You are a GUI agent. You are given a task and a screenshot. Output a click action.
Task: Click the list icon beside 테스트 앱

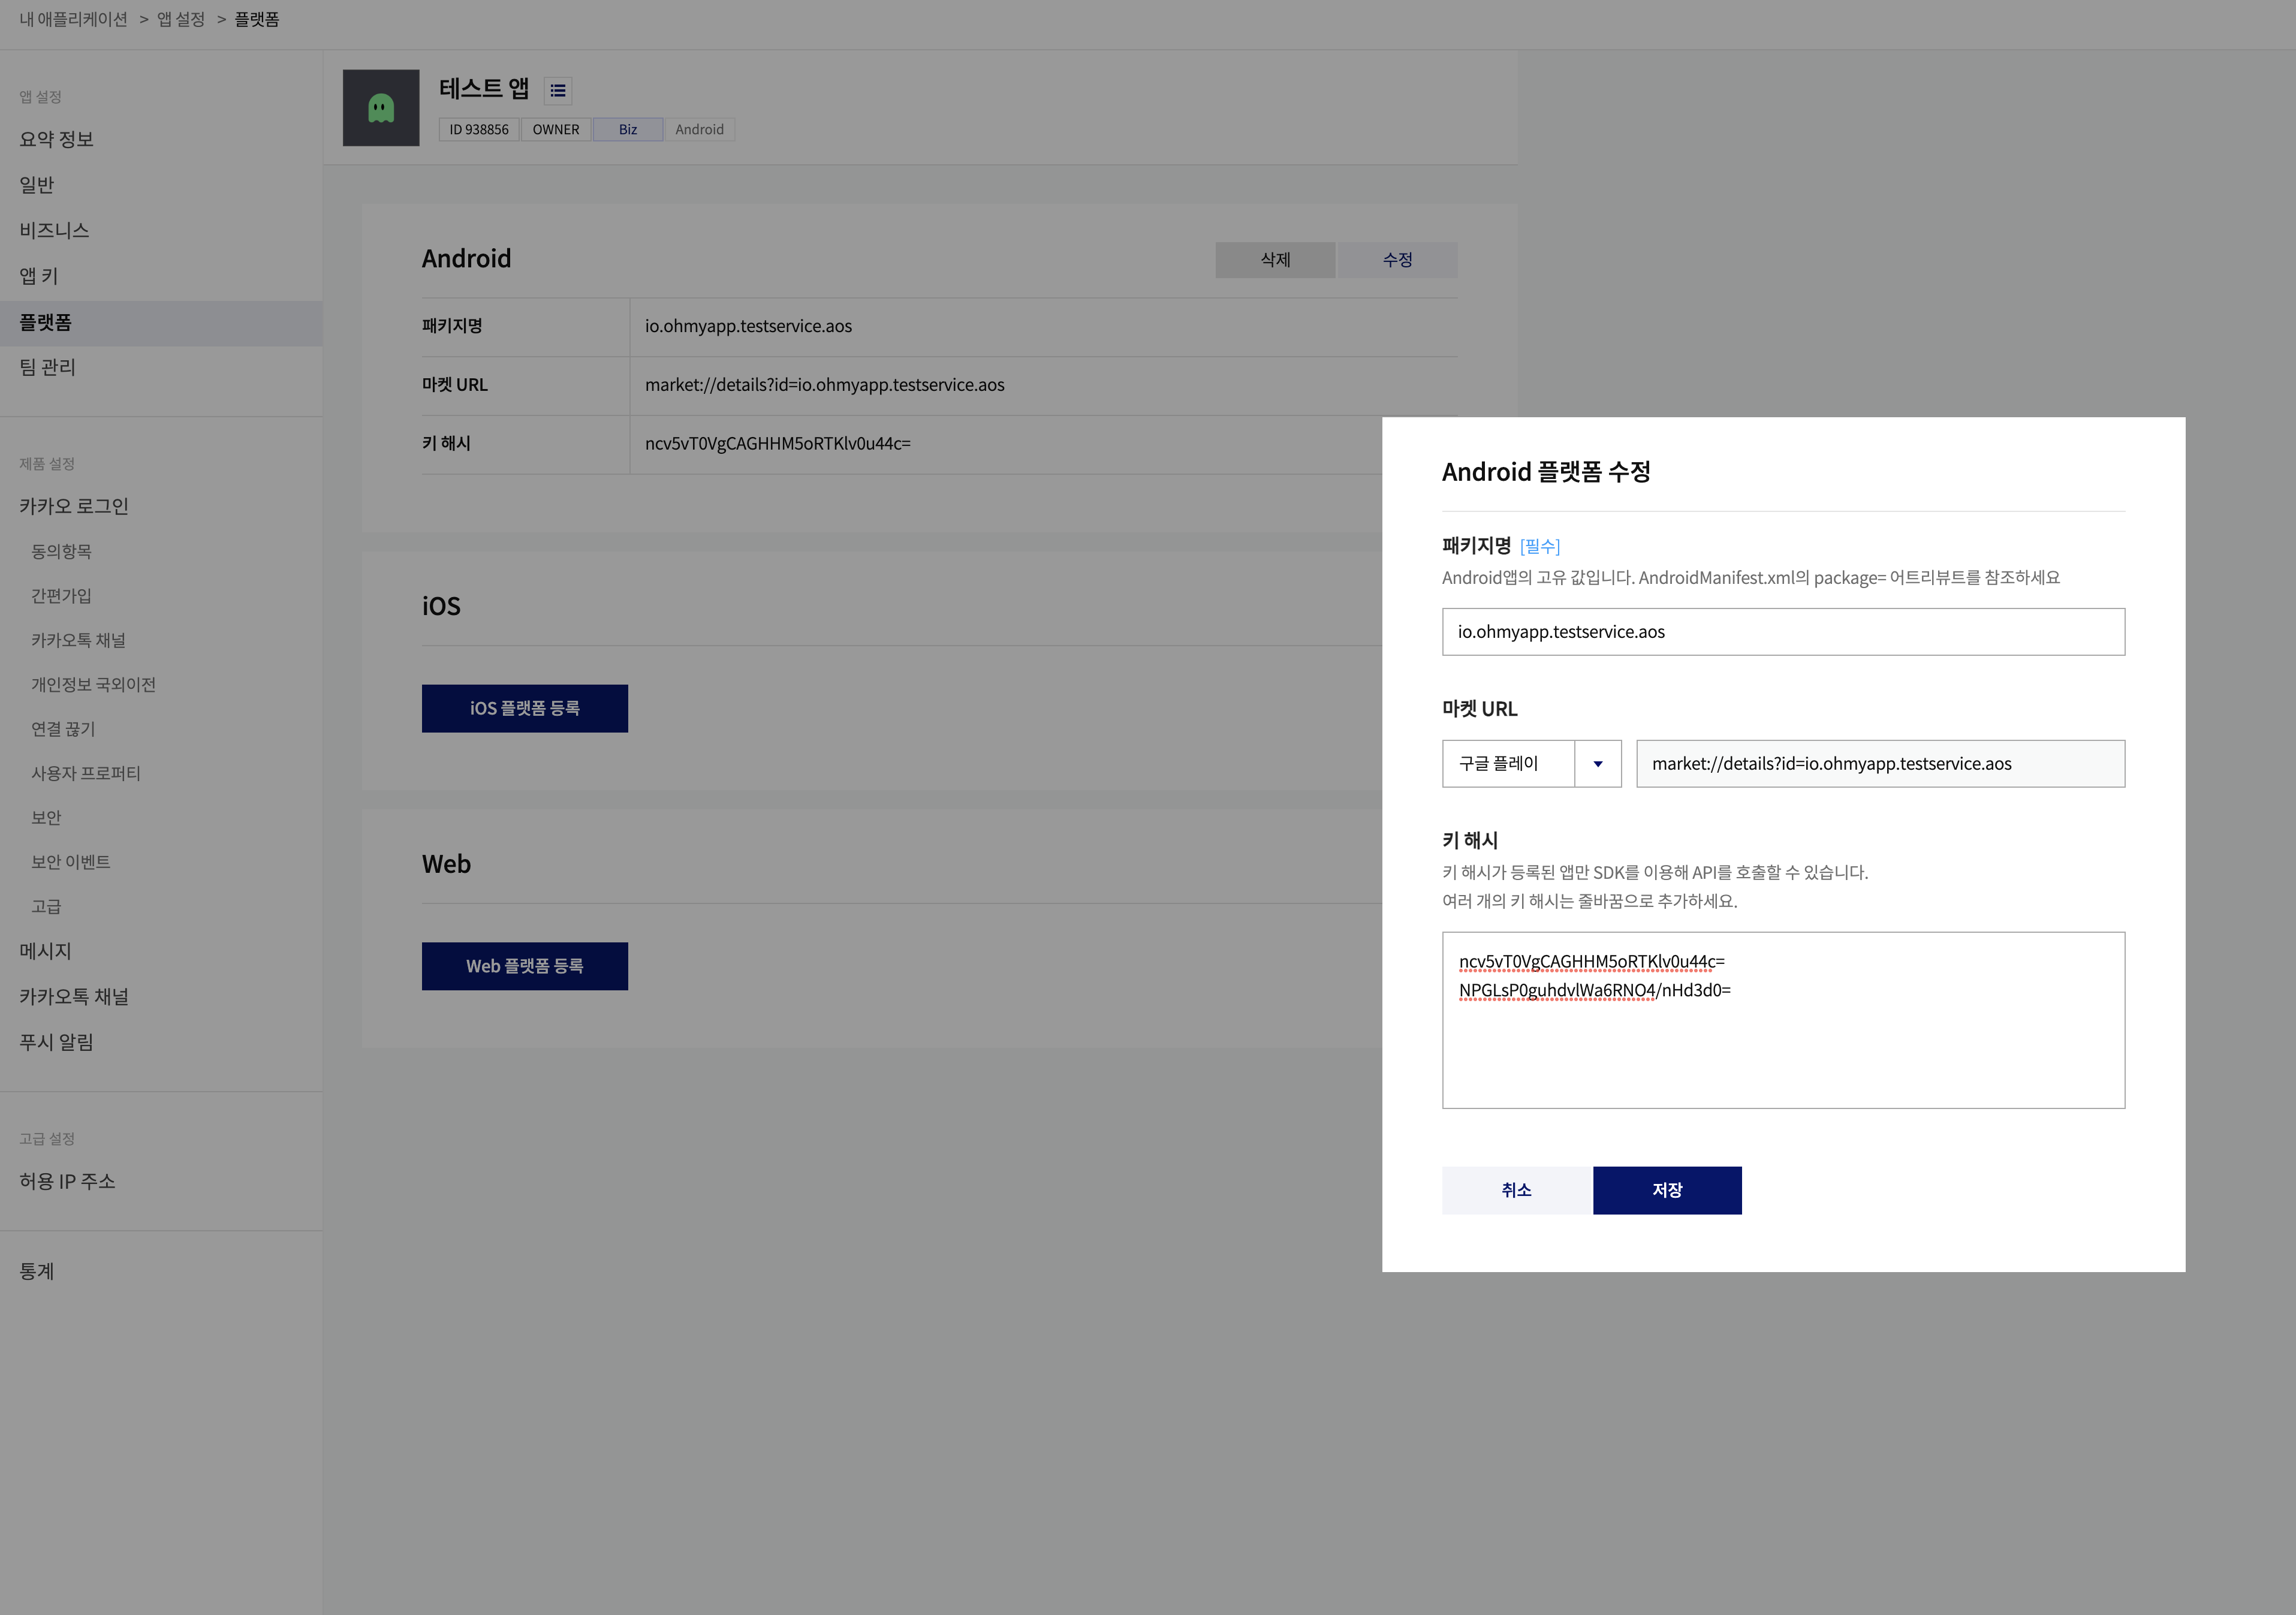pyautogui.click(x=558, y=91)
